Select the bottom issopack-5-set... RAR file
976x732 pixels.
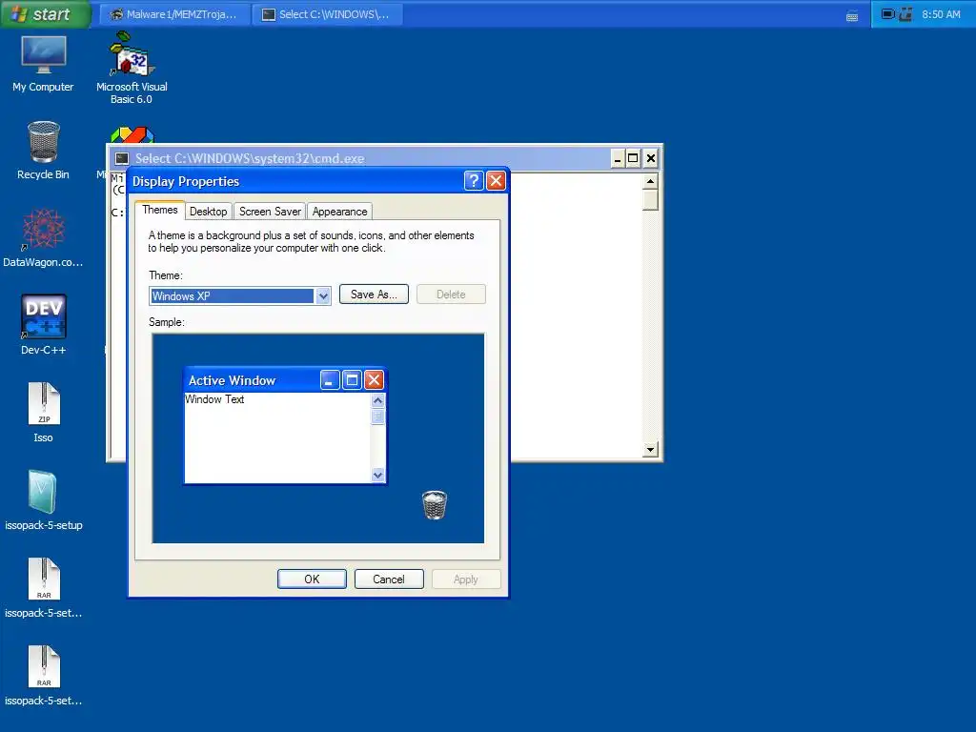(x=43, y=676)
